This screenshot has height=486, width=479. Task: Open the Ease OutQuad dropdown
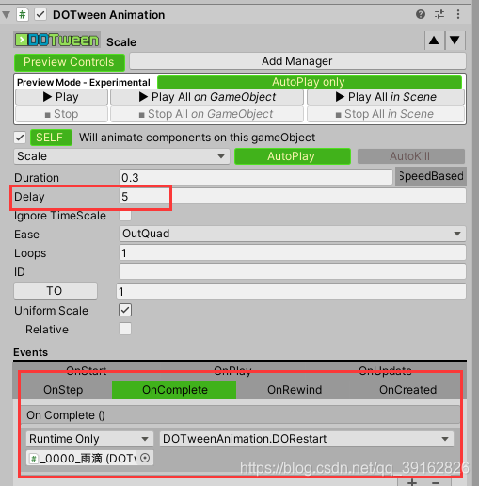292,234
